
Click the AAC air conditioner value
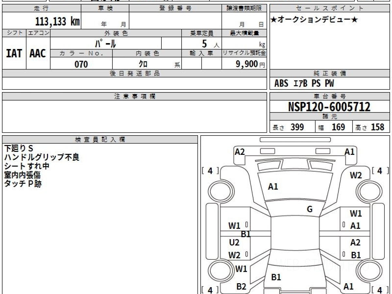38,54
